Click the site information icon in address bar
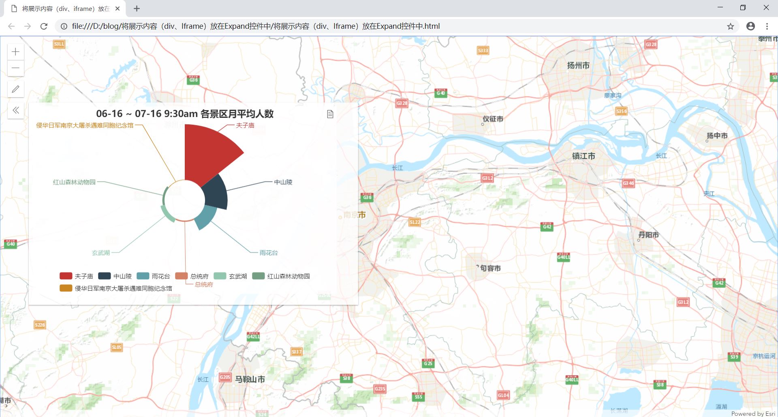The width and height of the screenshot is (778, 417). (64, 26)
